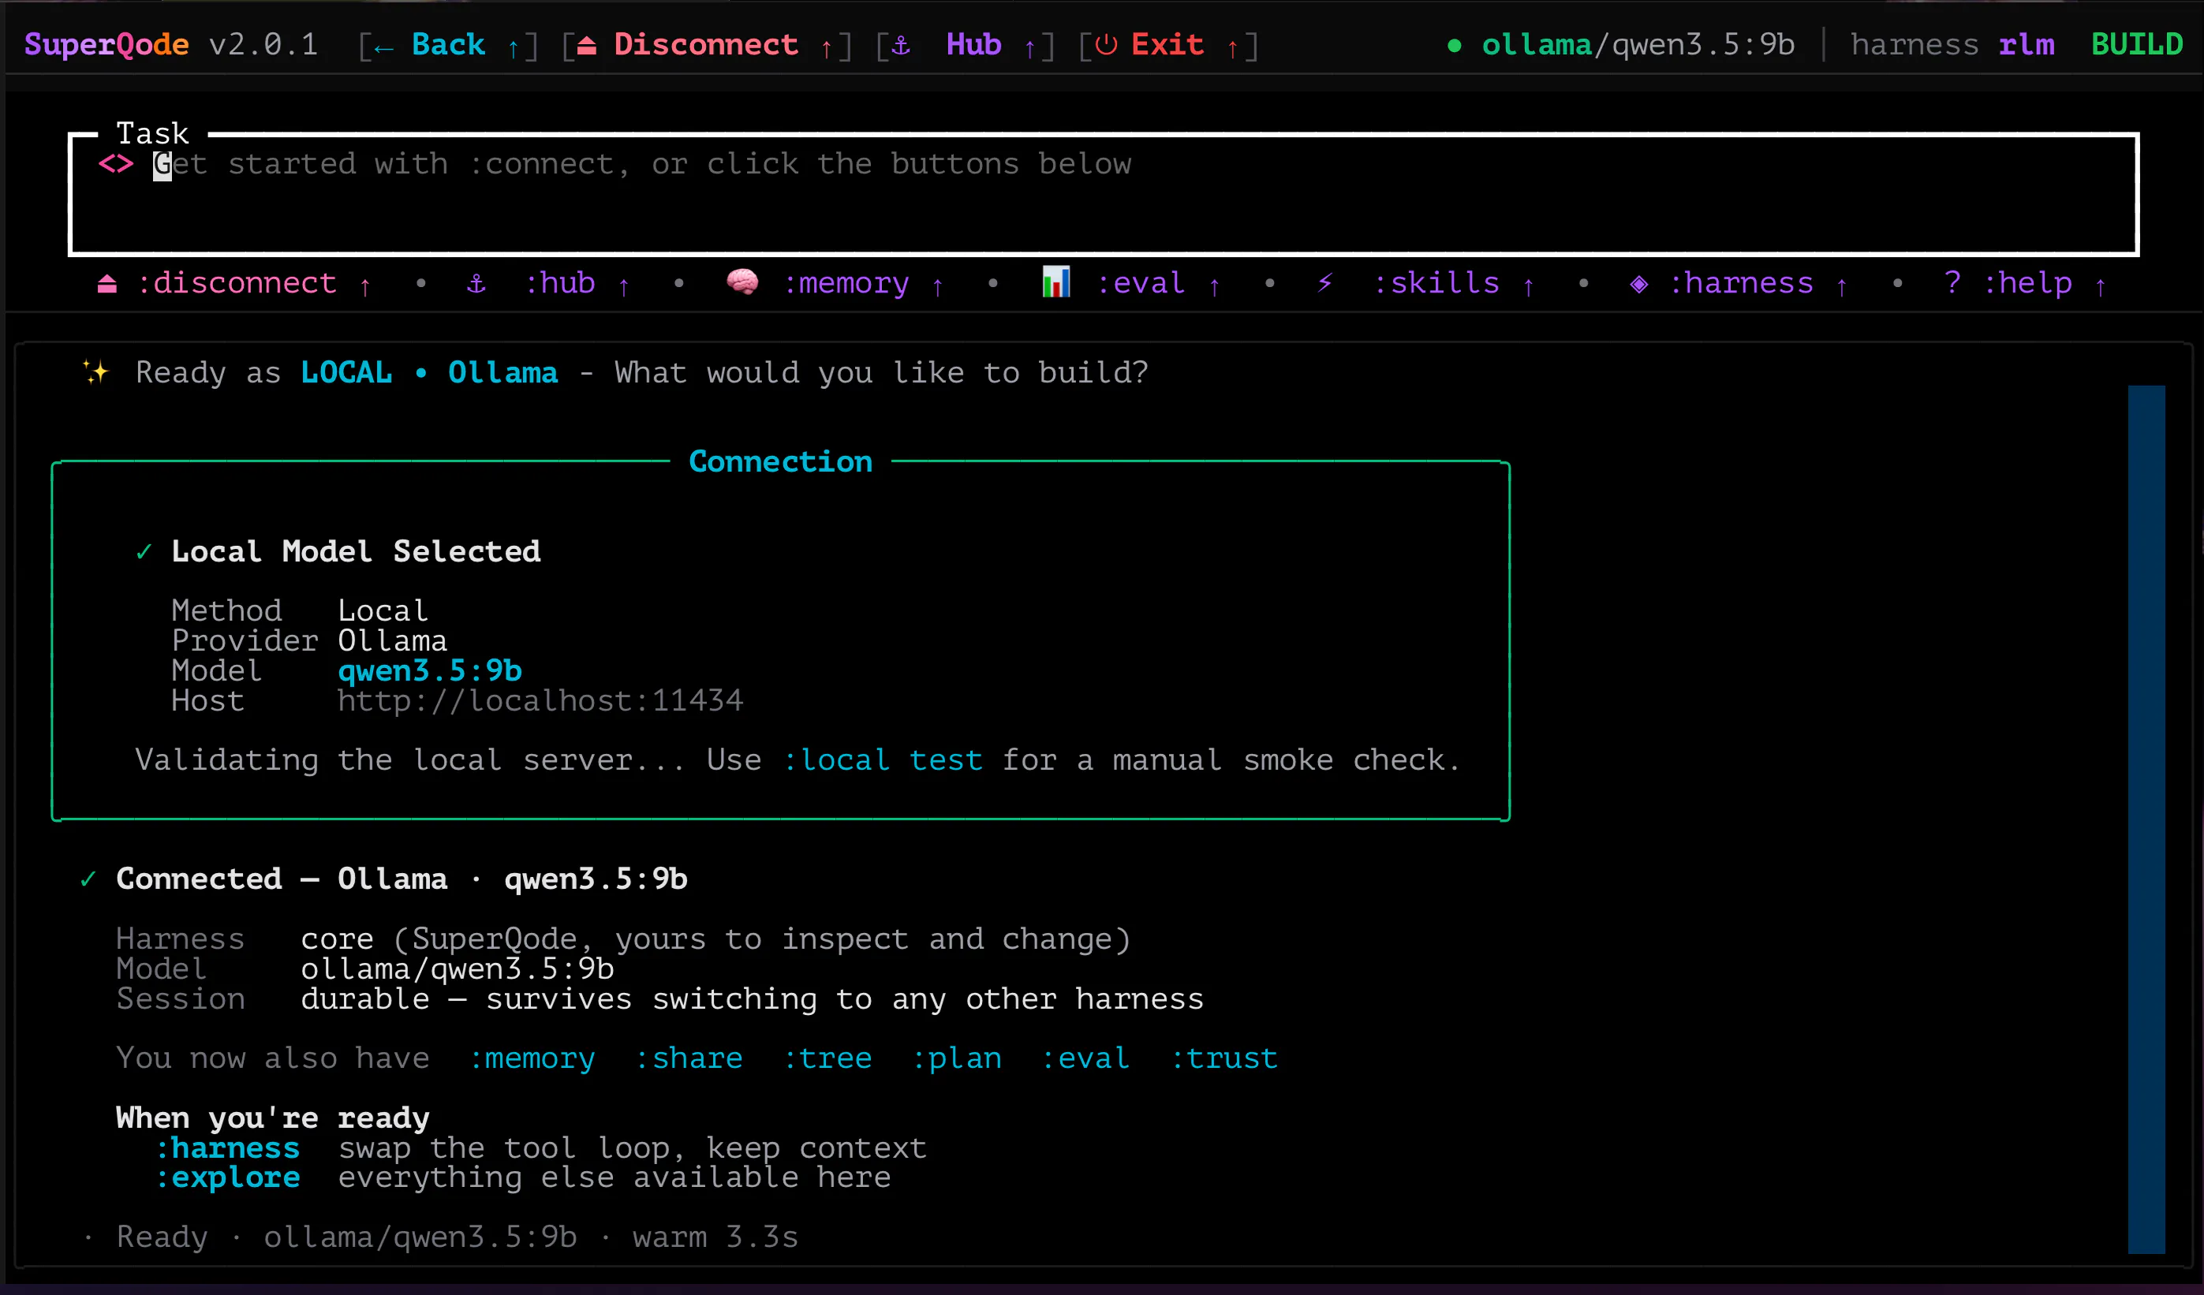The height and width of the screenshot is (1295, 2204).
Task: Focus the Task input field
Action: coord(1104,194)
